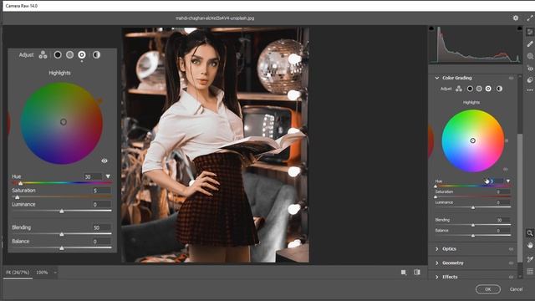This screenshot has width=535, height=301.
Task: Click Midtones circle icon in enlarged left panel
Action: tap(69, 54)
